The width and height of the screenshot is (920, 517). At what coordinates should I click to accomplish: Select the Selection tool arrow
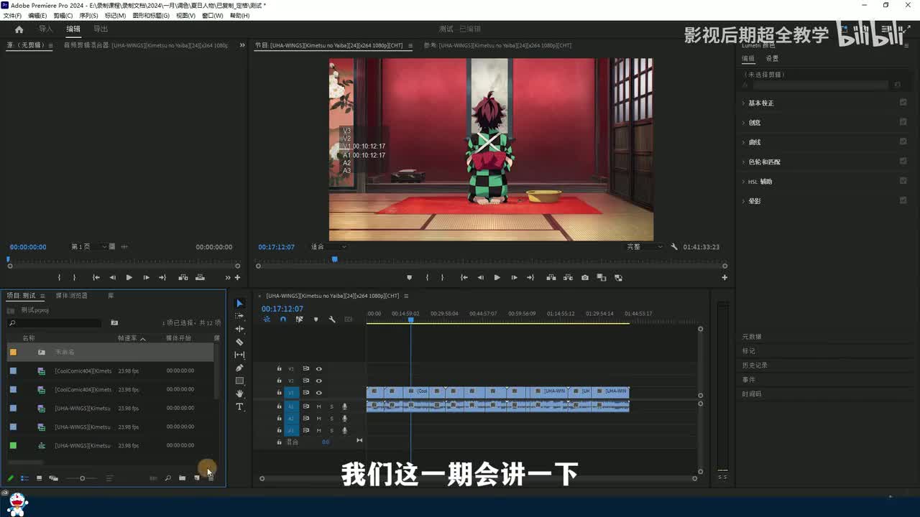[240, 304]
